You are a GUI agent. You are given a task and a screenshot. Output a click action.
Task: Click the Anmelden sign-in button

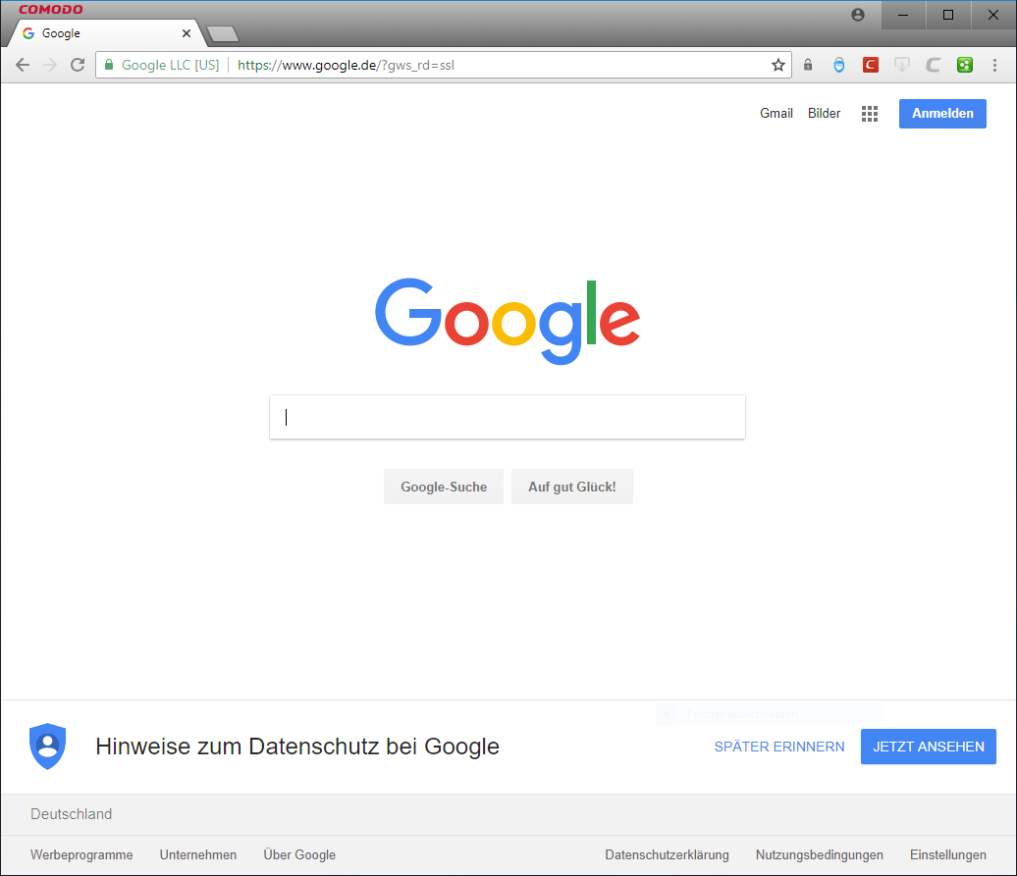pos(942,114)
